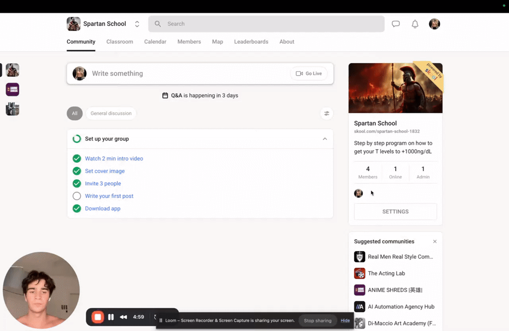
Task: Click the Set cover image checkmark
Action: 77,171
